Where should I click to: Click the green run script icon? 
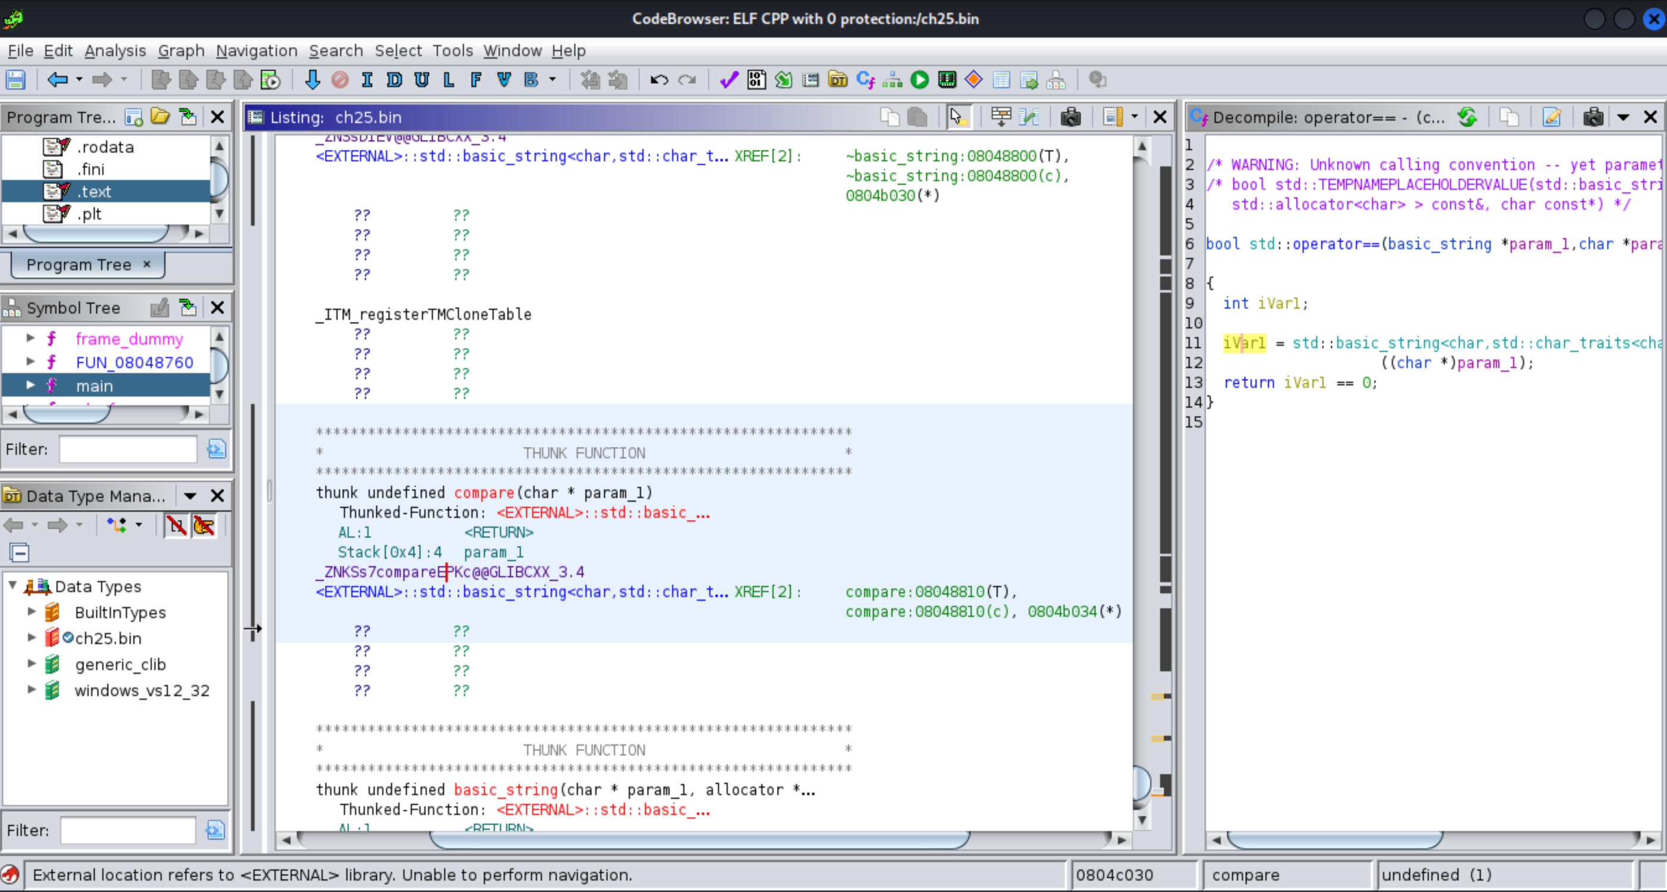(x=919, y=80)
